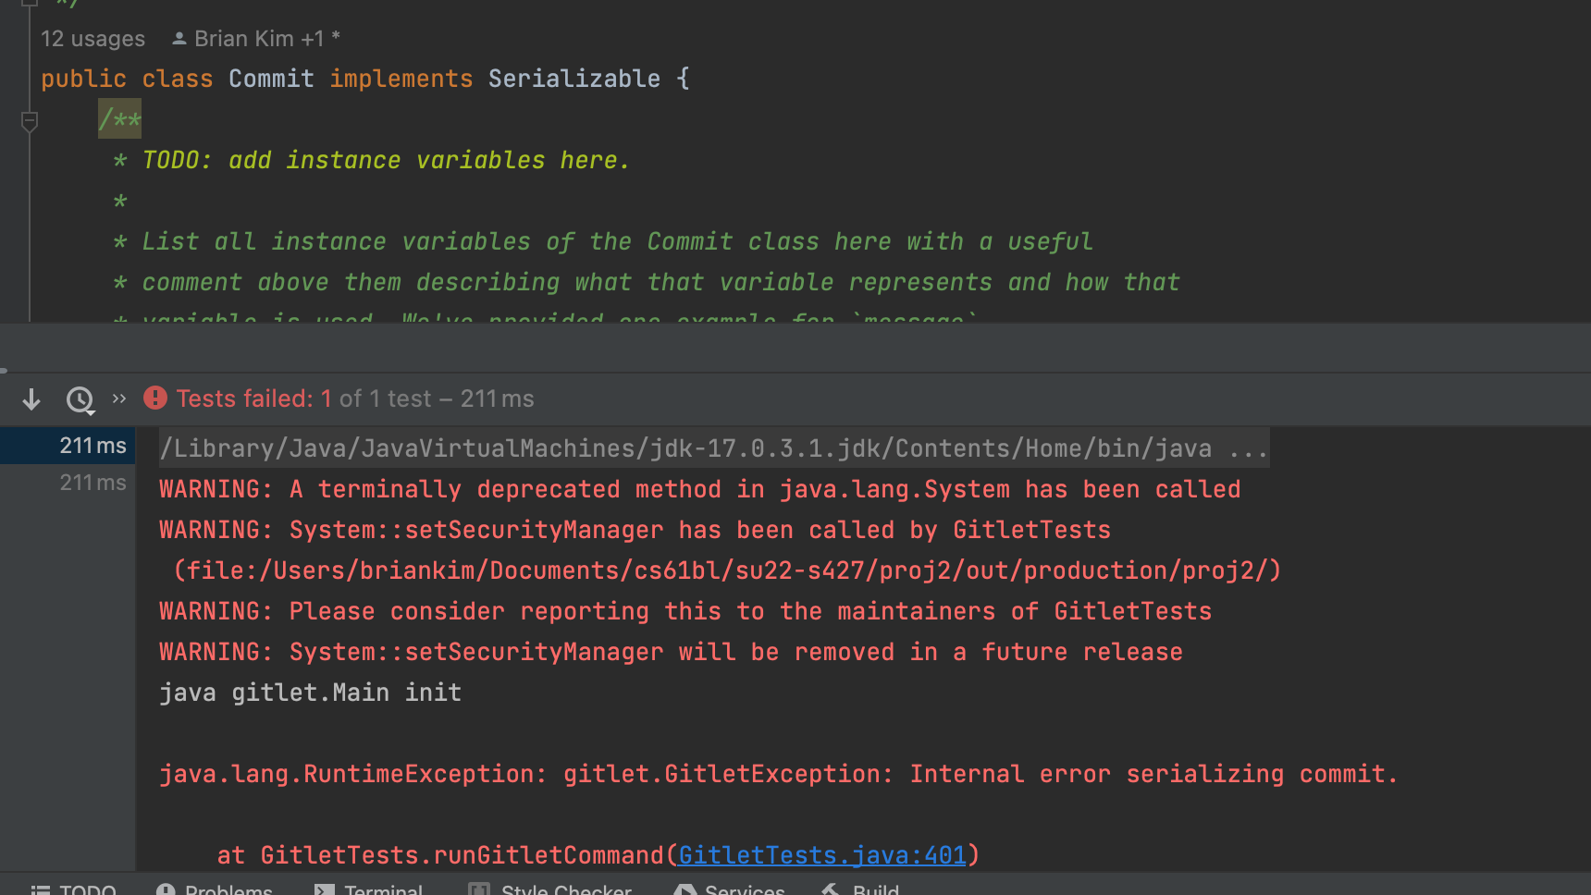This screenshot has height=895, width=1591.
Task: Open the TODO tool window tab
Action: pyautogui.click(x=74, y=889)
